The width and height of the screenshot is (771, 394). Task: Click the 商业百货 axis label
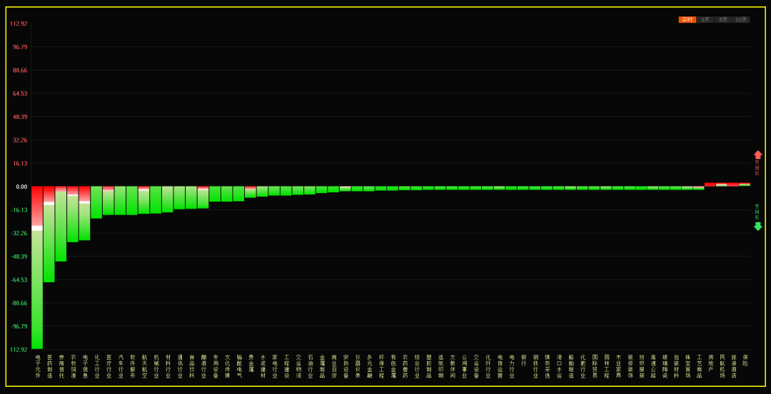coord(334,367)
